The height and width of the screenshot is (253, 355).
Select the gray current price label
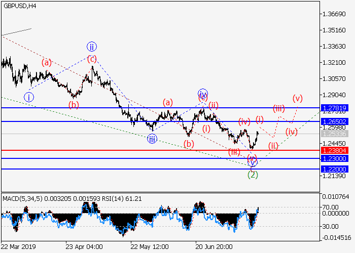coord(334,134)
